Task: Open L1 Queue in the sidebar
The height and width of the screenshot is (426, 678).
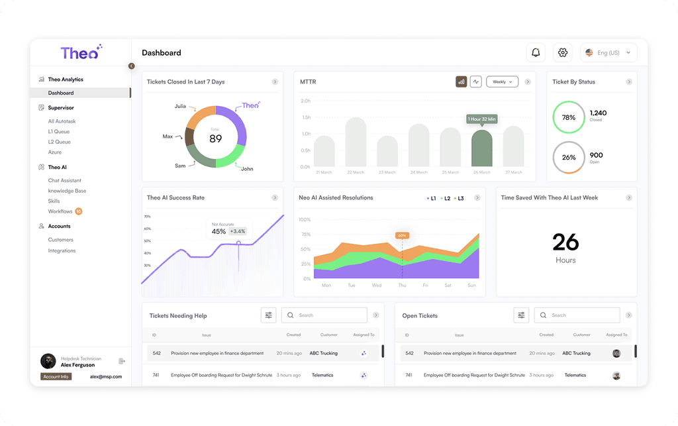Action: click(59, 131)
